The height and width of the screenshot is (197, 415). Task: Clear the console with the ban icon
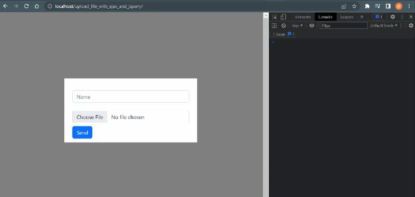(x=283, y=25)
